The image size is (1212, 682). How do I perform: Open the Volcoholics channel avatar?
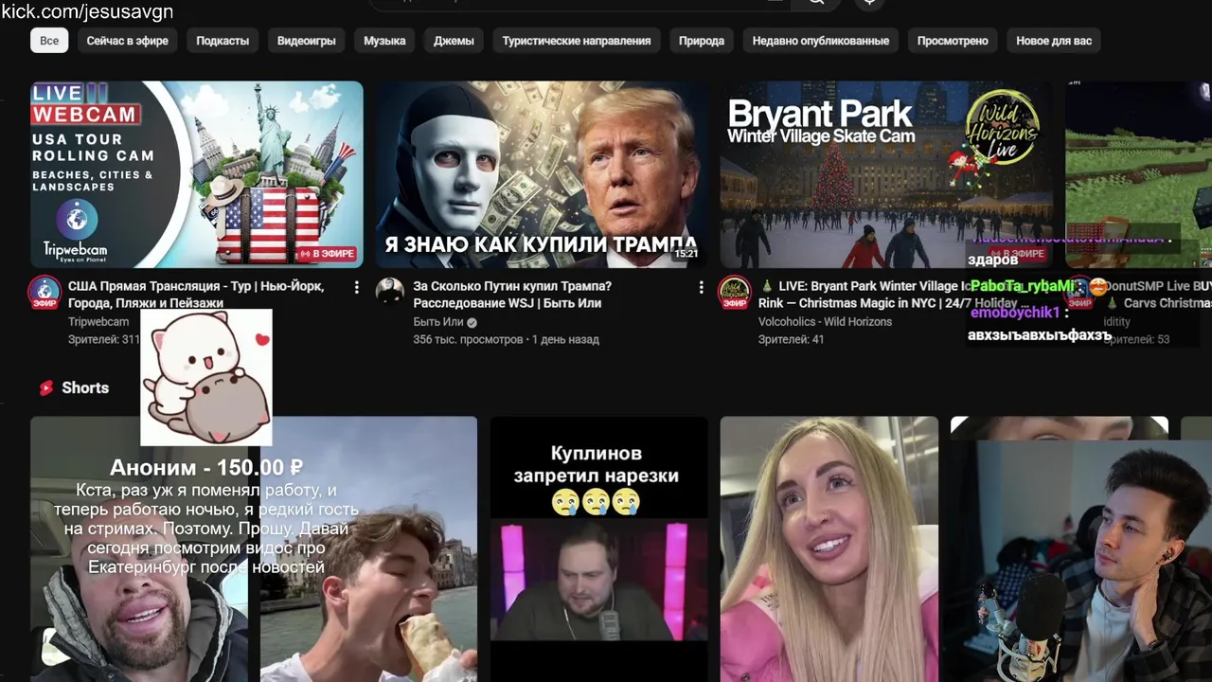(x=735, y=292)
